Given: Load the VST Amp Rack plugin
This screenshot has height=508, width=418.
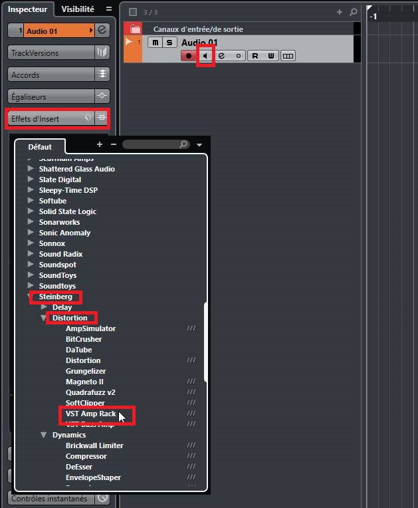Looking at the screenshot, I should [90, 414].
